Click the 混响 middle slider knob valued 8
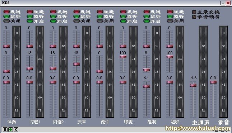 [x=147, y=70]
